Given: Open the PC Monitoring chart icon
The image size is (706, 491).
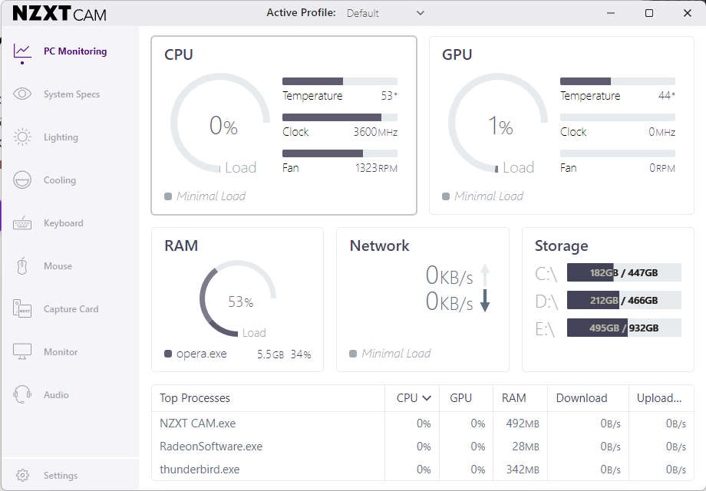Looking at the screenshot, I should coord(22,51).
